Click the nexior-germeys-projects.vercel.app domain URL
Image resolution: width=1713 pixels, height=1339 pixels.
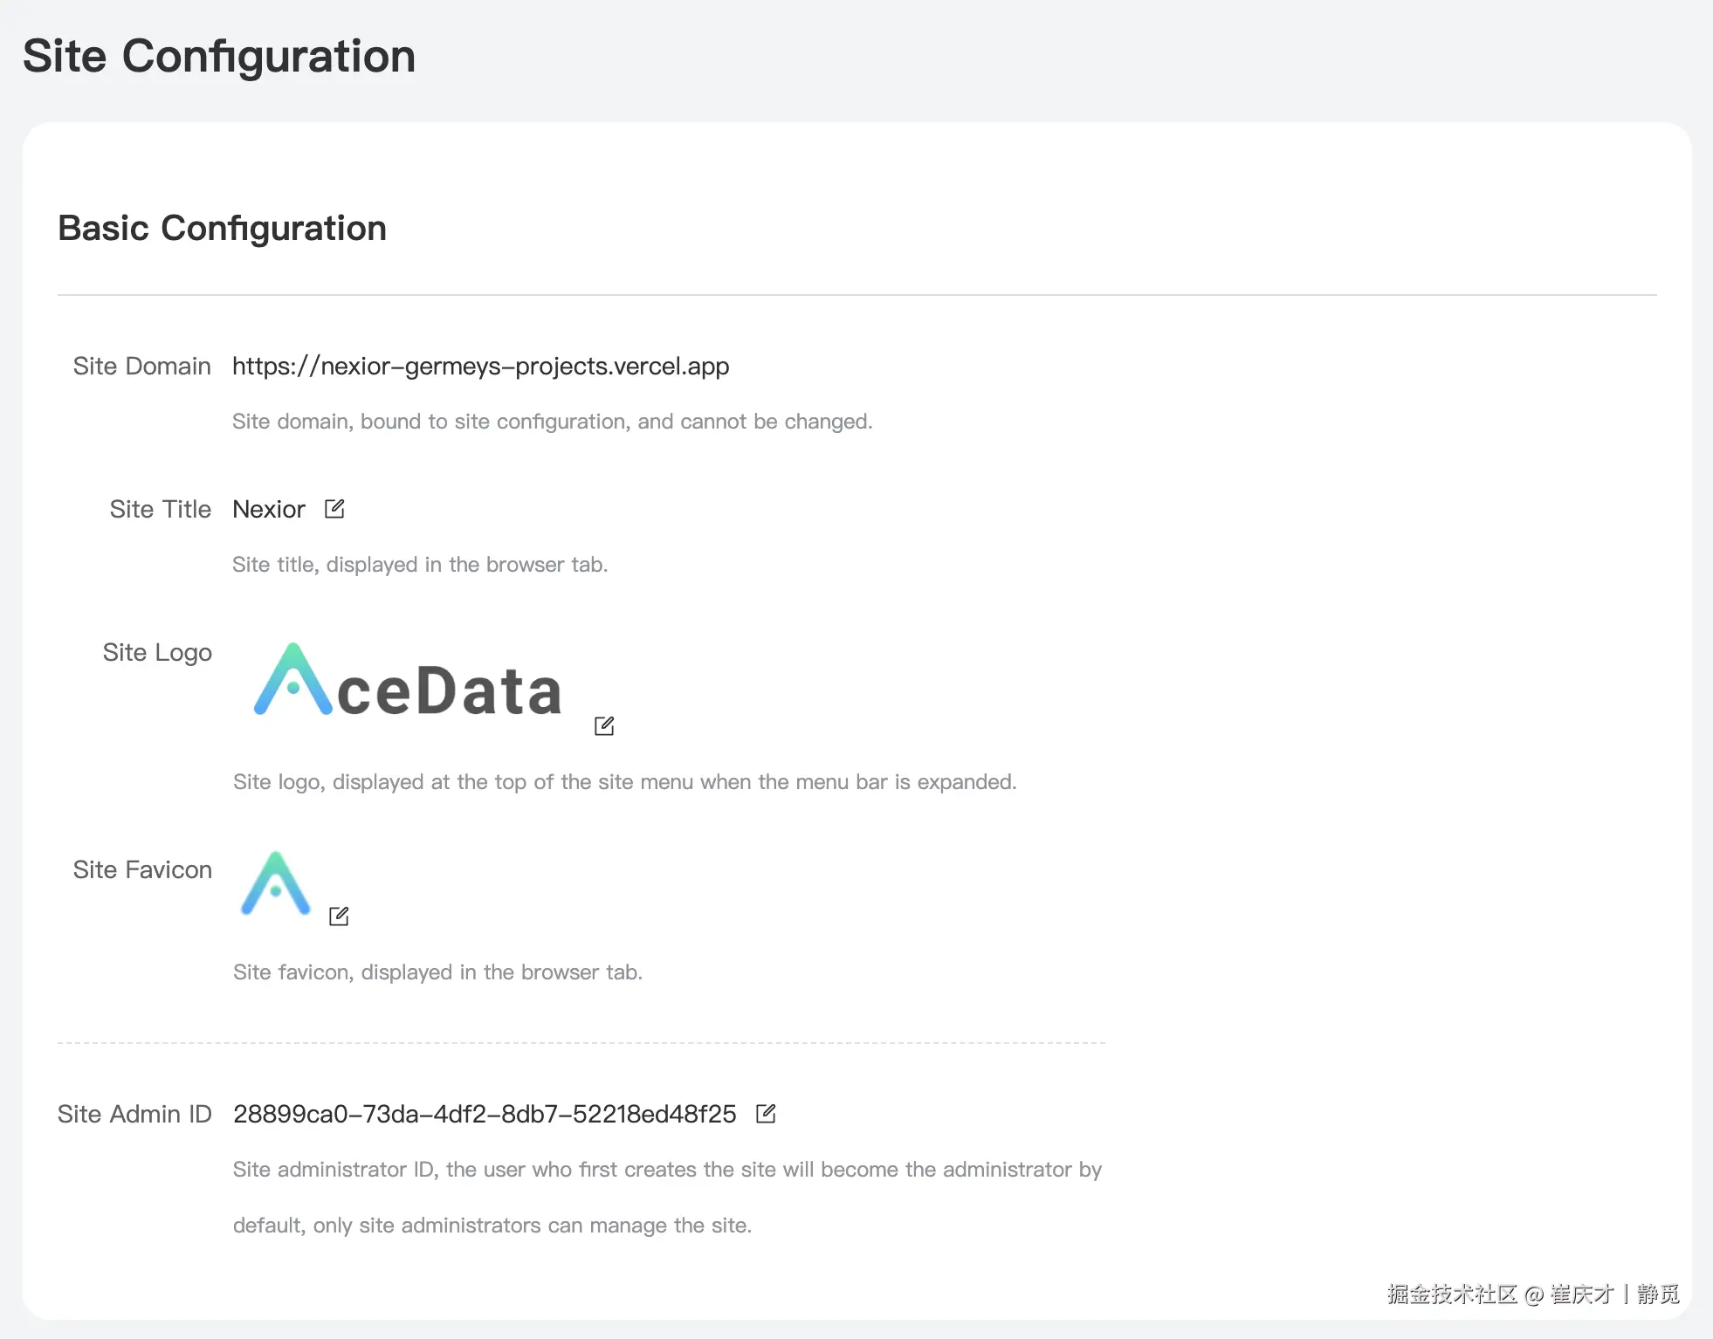[480, 367]
